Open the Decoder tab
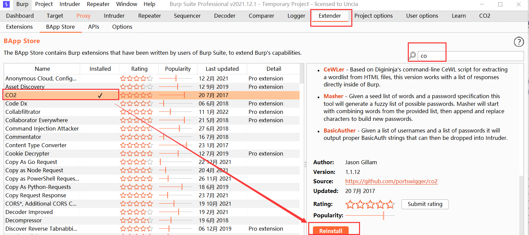The height and width of the screenshot is (235, 529). 225,16
